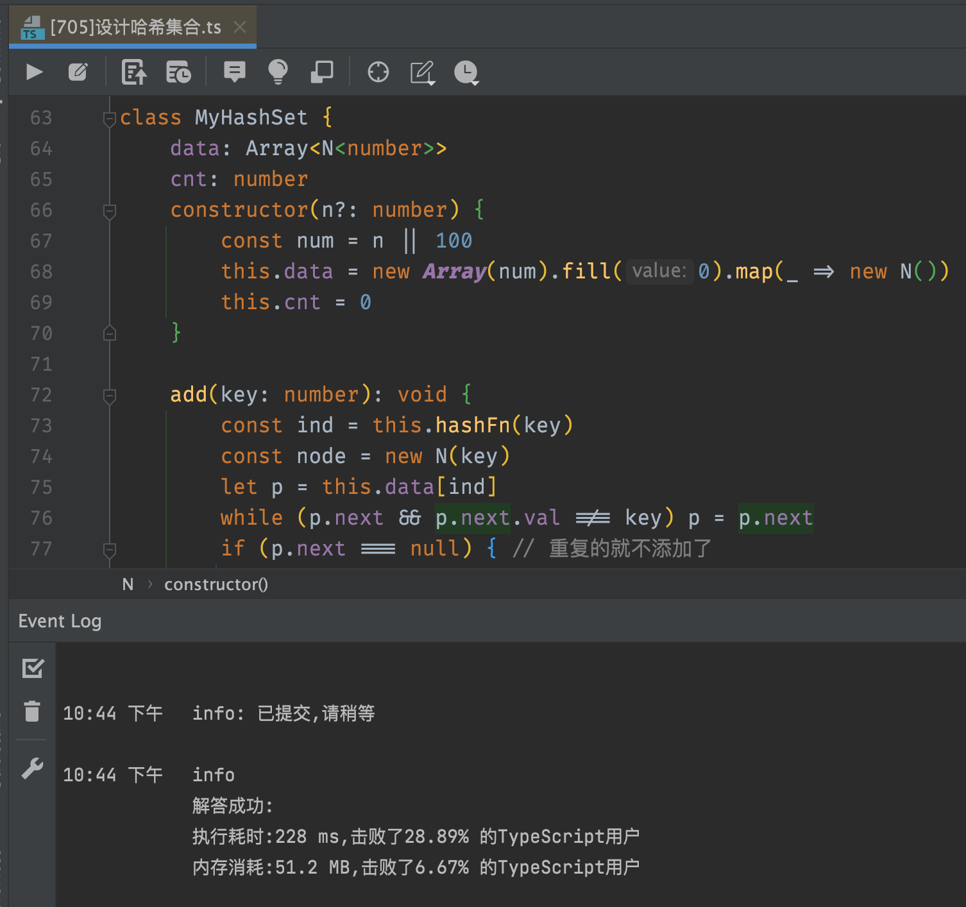Click the '执行耗时:228 ms' log line
The image size is (966, 907).
pos(416,836)
